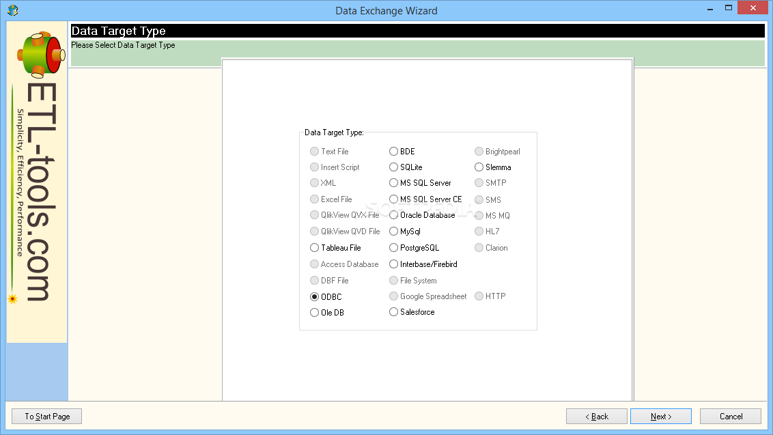Select QlikView QVD File option
Viewport: 773px width, 435px height.
coord(345,231)
